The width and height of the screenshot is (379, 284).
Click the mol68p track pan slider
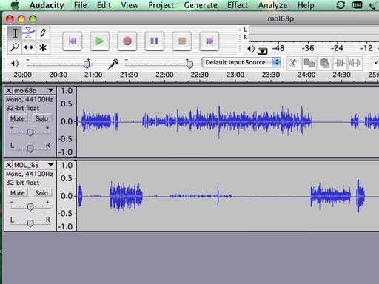[30, 149]
